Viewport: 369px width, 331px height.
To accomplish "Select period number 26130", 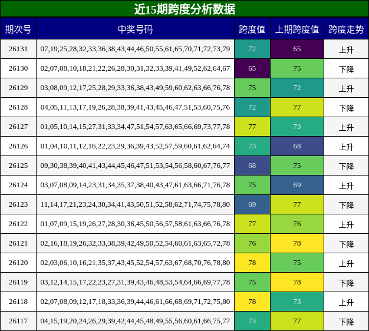I will (18, 68).
